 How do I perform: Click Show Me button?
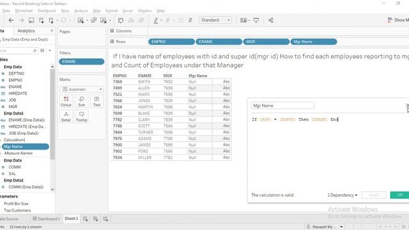click(x=398, y=20)
